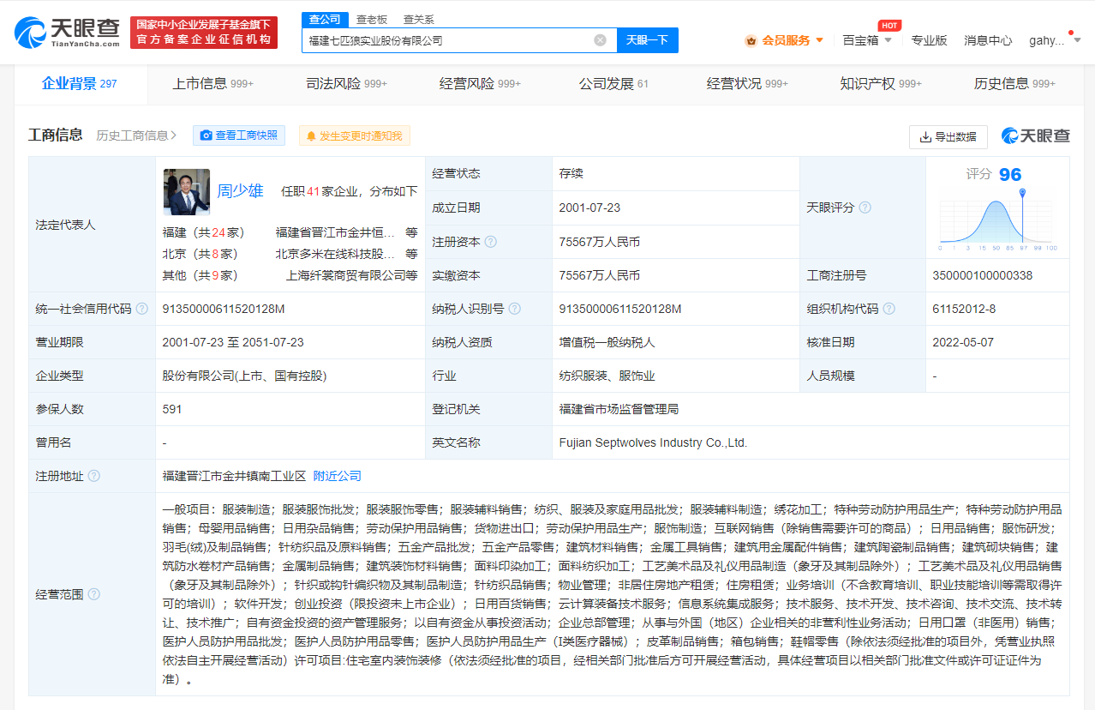Screen dimensions: 1095x710
Task: Click the 会员服务 crown icon
Action: coord(751,40)
